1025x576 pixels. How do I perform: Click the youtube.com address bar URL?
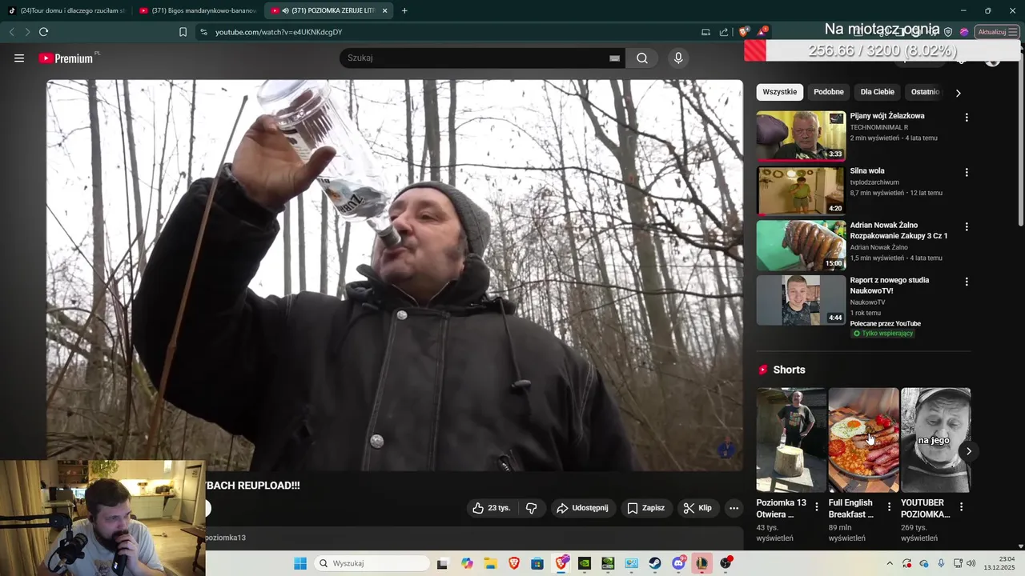point(279,32)
